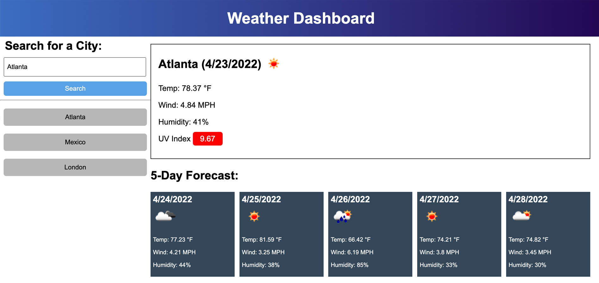The width and height of the screenshot is (599, 283).
Task: Click the Humidity: 85% forecast text
Action: tap(349, 265)
